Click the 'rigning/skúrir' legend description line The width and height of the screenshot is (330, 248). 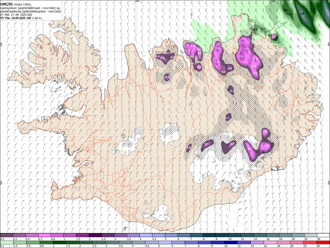click(30, 8)
